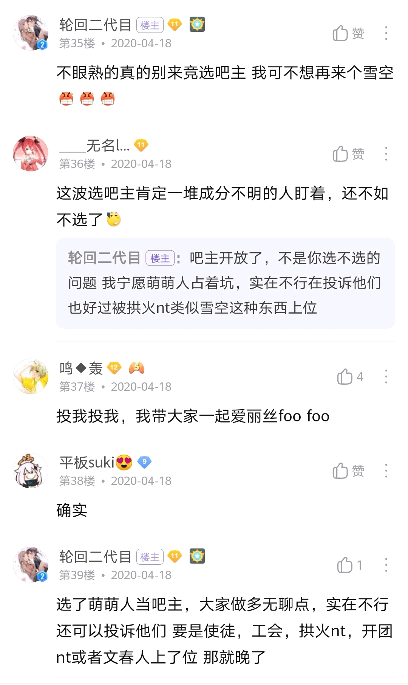Click username 轮回二代目 on 35th floor
Viewport: 408px width, 685px height.
coord(95,25)
